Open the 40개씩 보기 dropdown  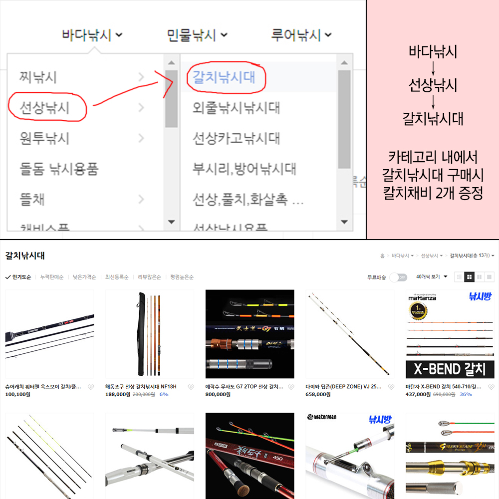tap(432, 277)
